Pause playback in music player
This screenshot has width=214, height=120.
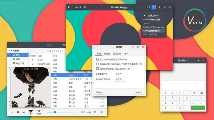(18, 112)
